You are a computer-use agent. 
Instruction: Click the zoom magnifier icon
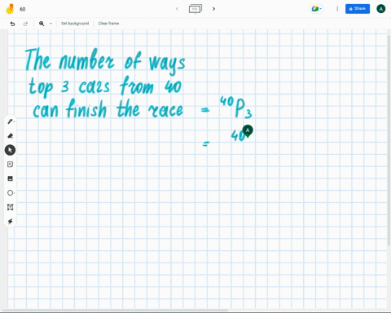click(x=42, y=24)
